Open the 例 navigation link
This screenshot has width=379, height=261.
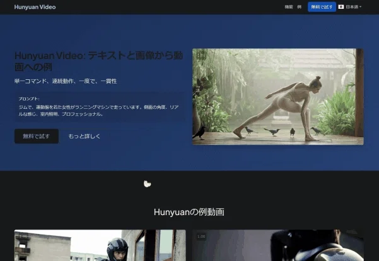tap(300, 7)
